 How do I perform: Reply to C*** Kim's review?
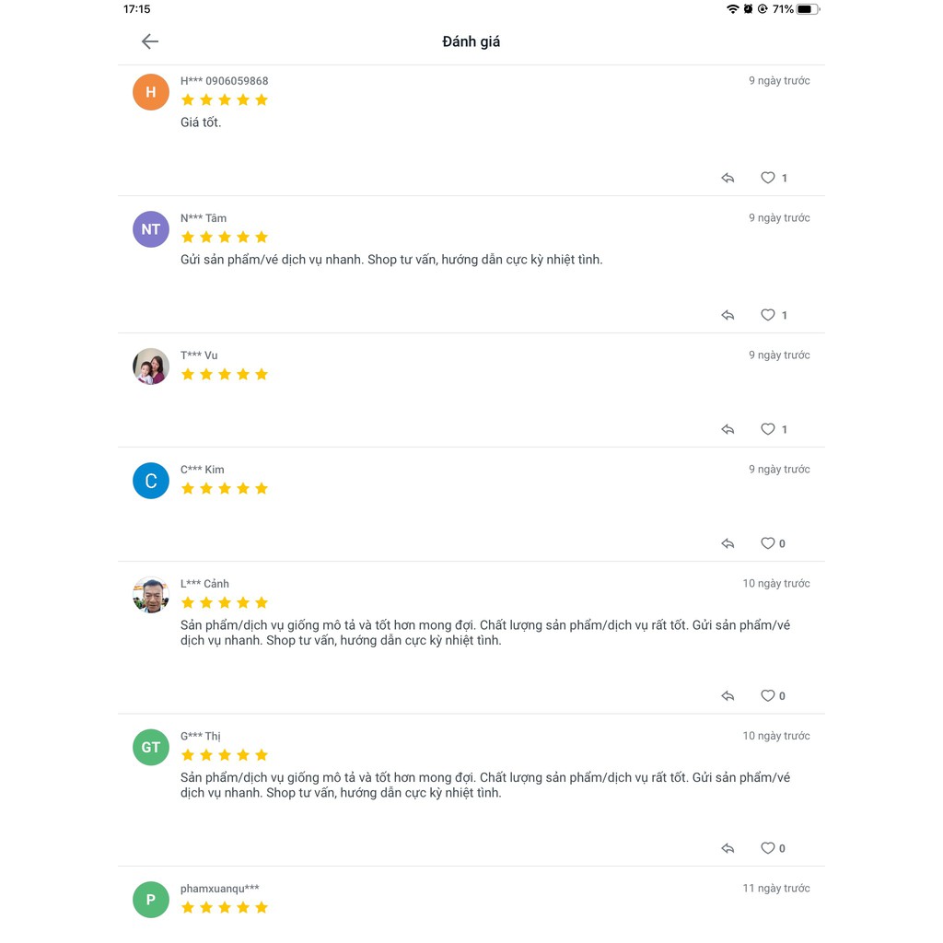[728, 543]
